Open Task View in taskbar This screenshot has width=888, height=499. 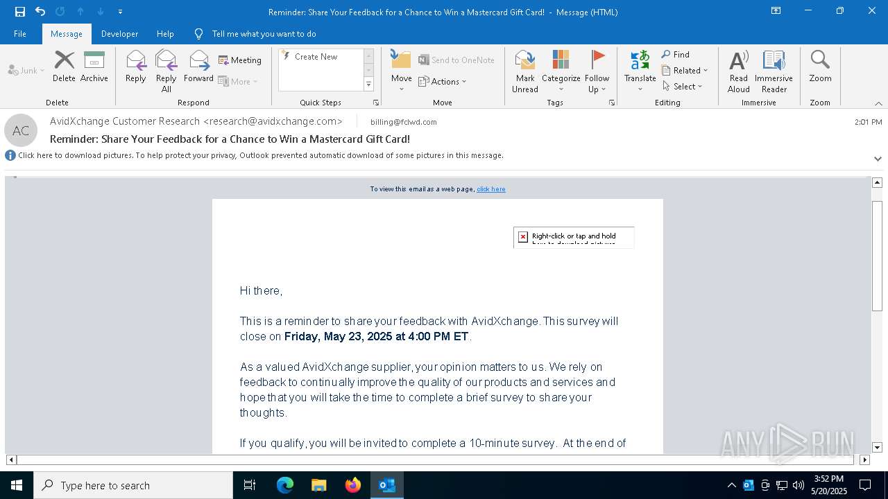(x=250, y=485)
